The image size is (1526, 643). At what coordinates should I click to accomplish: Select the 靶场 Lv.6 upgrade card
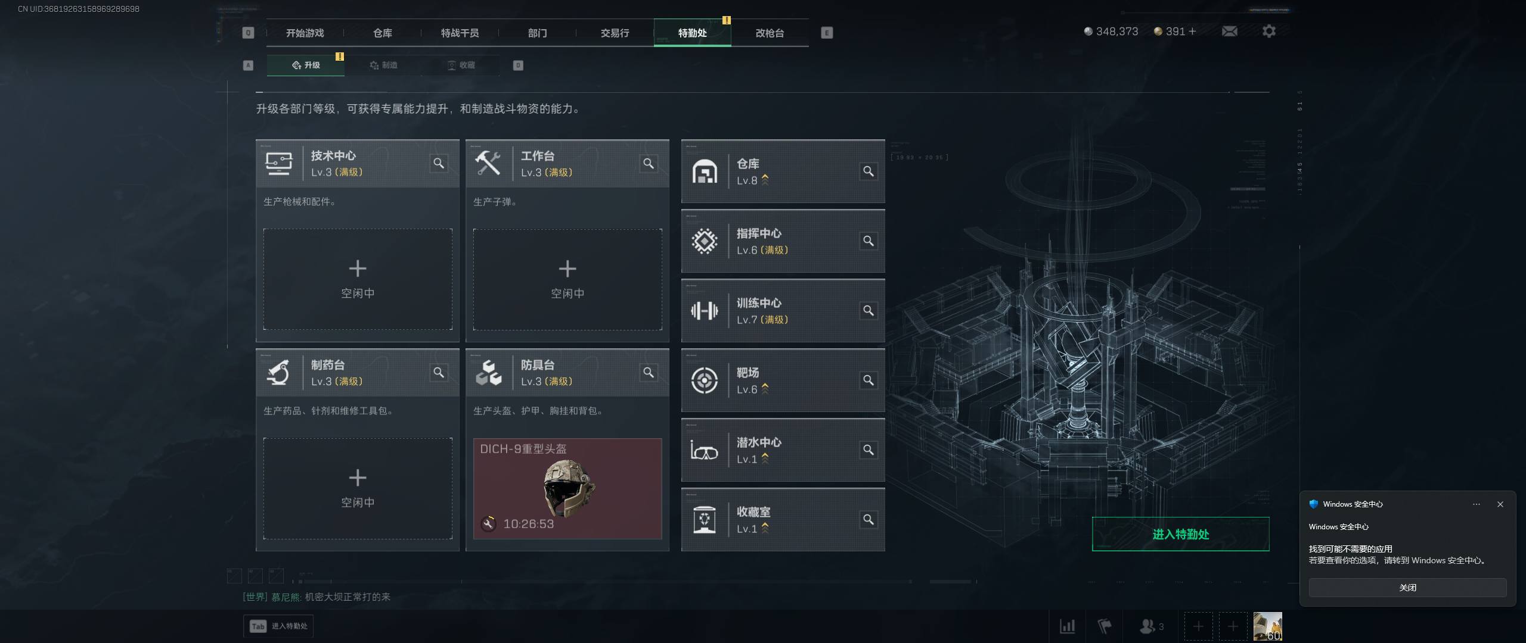(783, 380)
